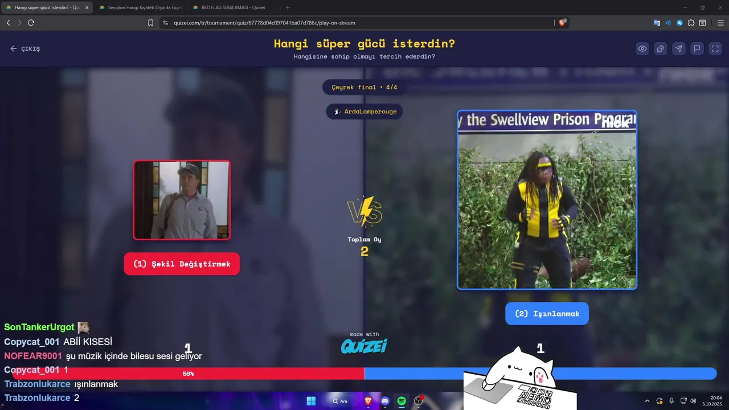The height and width of the screenshot is (410, 729).
Task: Click the yellow-black costume image for option 2
Action: pyautogui.click(x=547, y=200)
